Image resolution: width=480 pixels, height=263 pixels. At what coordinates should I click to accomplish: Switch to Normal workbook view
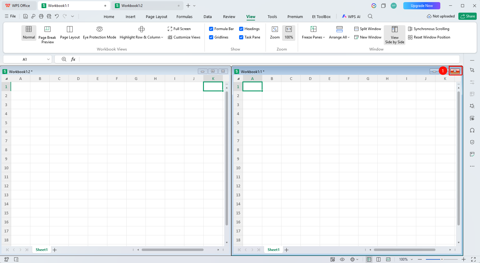[29, 33]
